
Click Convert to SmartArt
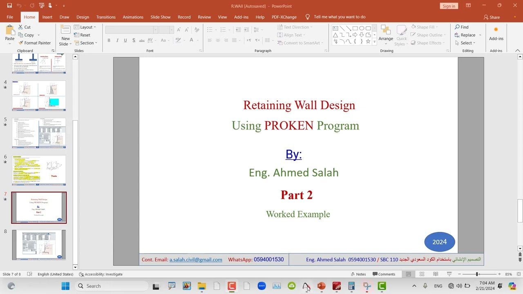(300, 43)
